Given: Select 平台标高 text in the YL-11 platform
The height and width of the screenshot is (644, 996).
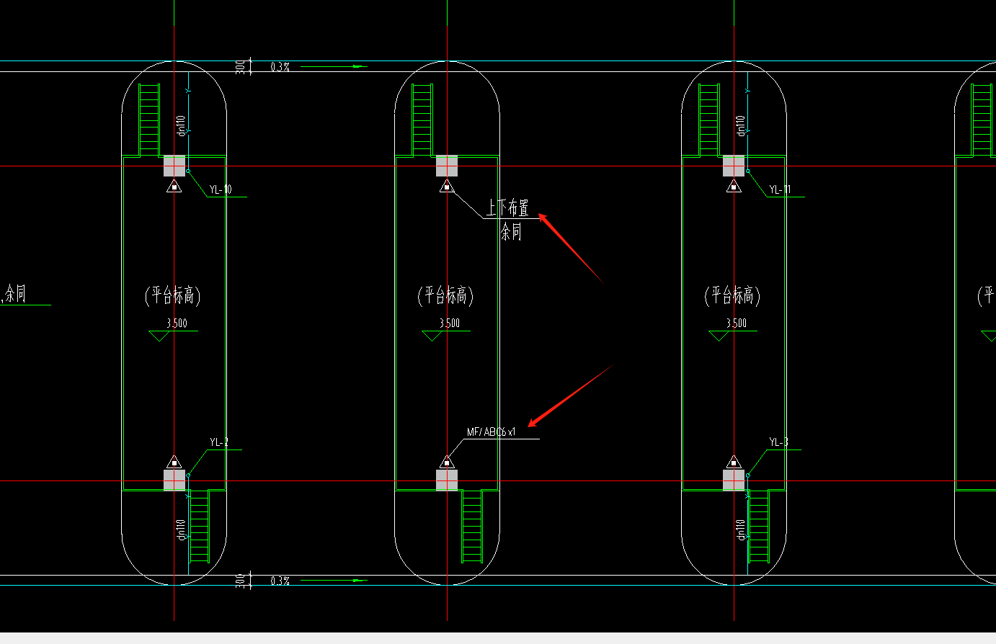Looking at the screenshot, I should pos(734,295).
